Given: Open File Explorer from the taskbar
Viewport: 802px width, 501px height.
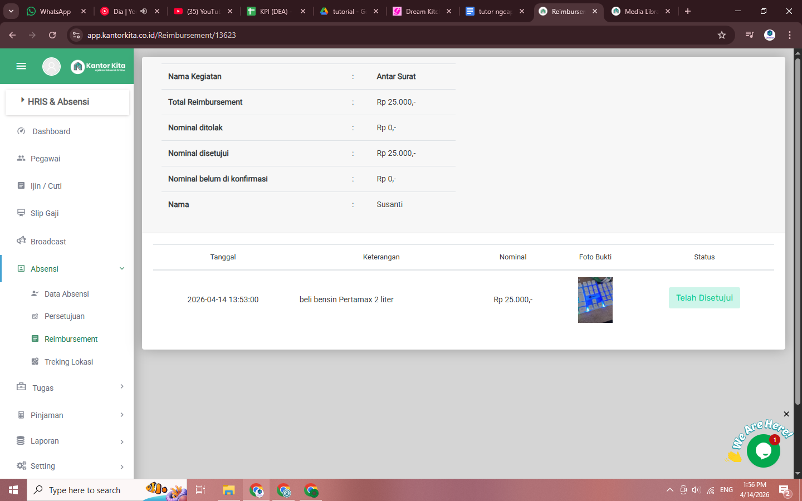Looking at the screenshot, I should point(228,490).
